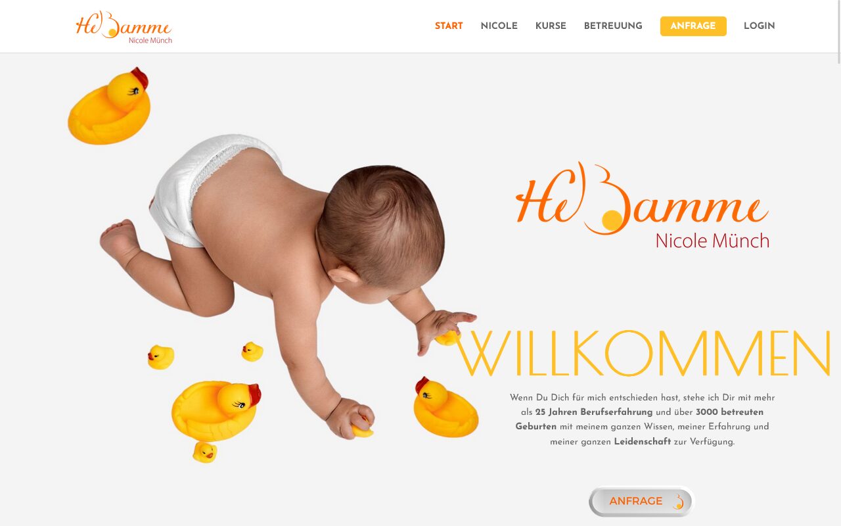Screen dimensions: 841x526
Task: Click the small duck near the baby's knee
Action: (252, 351)
